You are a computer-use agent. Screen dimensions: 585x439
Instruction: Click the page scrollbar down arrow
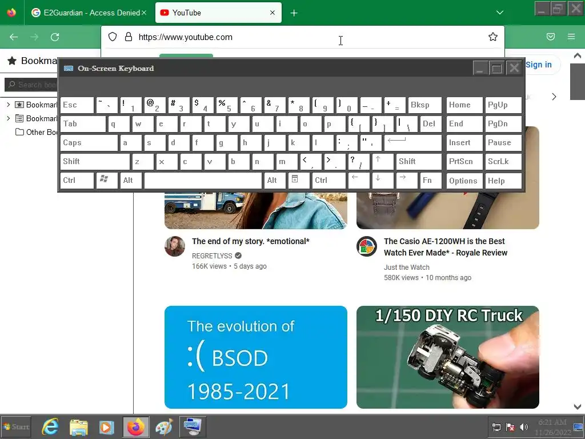(x=577, y=406)
